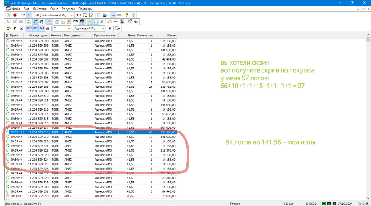The width and height of the screenshot is (371, 206).
Task: Toggle the FUT futures filter button
Action: pyautogui.click(x=29, y=28)
